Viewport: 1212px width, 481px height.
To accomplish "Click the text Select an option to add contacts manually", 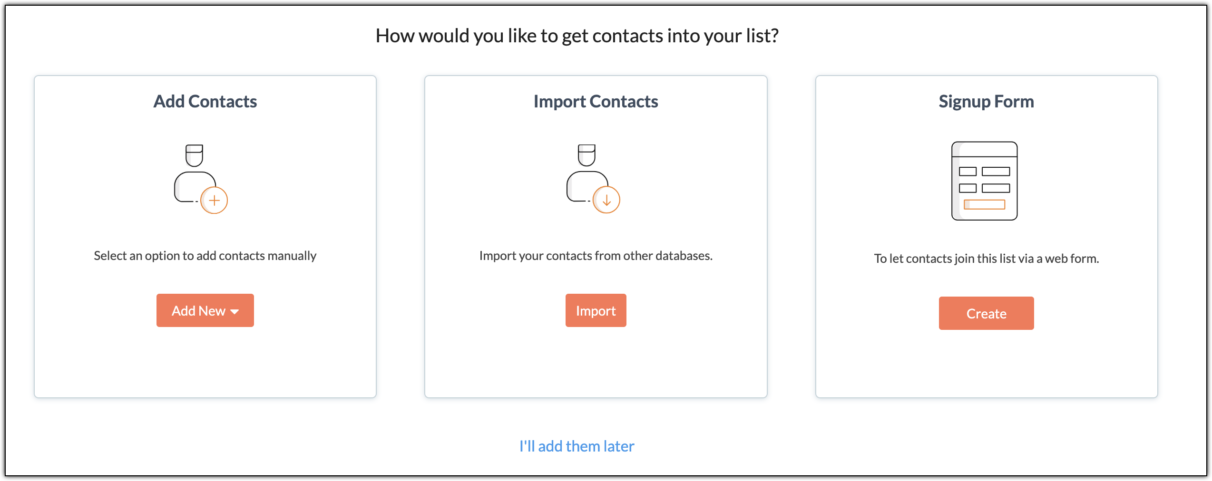I will pyautogui.click(x=205, y=256).
